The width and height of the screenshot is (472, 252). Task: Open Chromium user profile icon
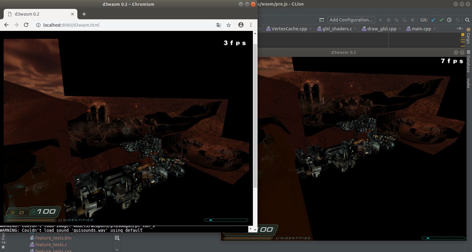pyautogui.click(x=241, y=25)
